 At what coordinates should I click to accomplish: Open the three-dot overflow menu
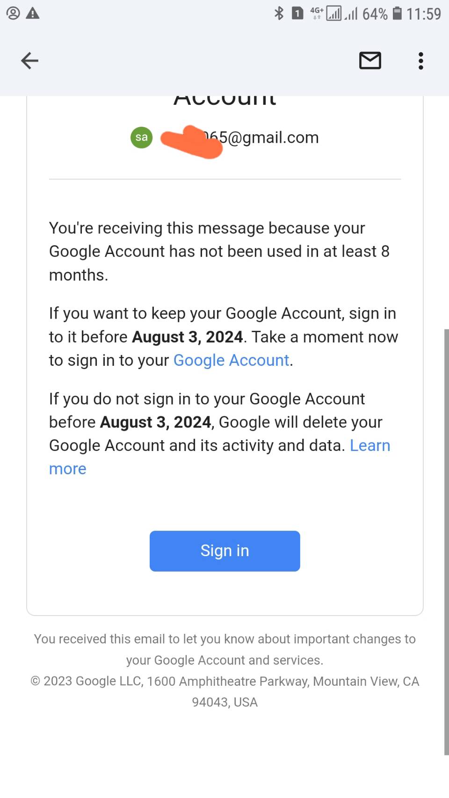click(421, 61)
